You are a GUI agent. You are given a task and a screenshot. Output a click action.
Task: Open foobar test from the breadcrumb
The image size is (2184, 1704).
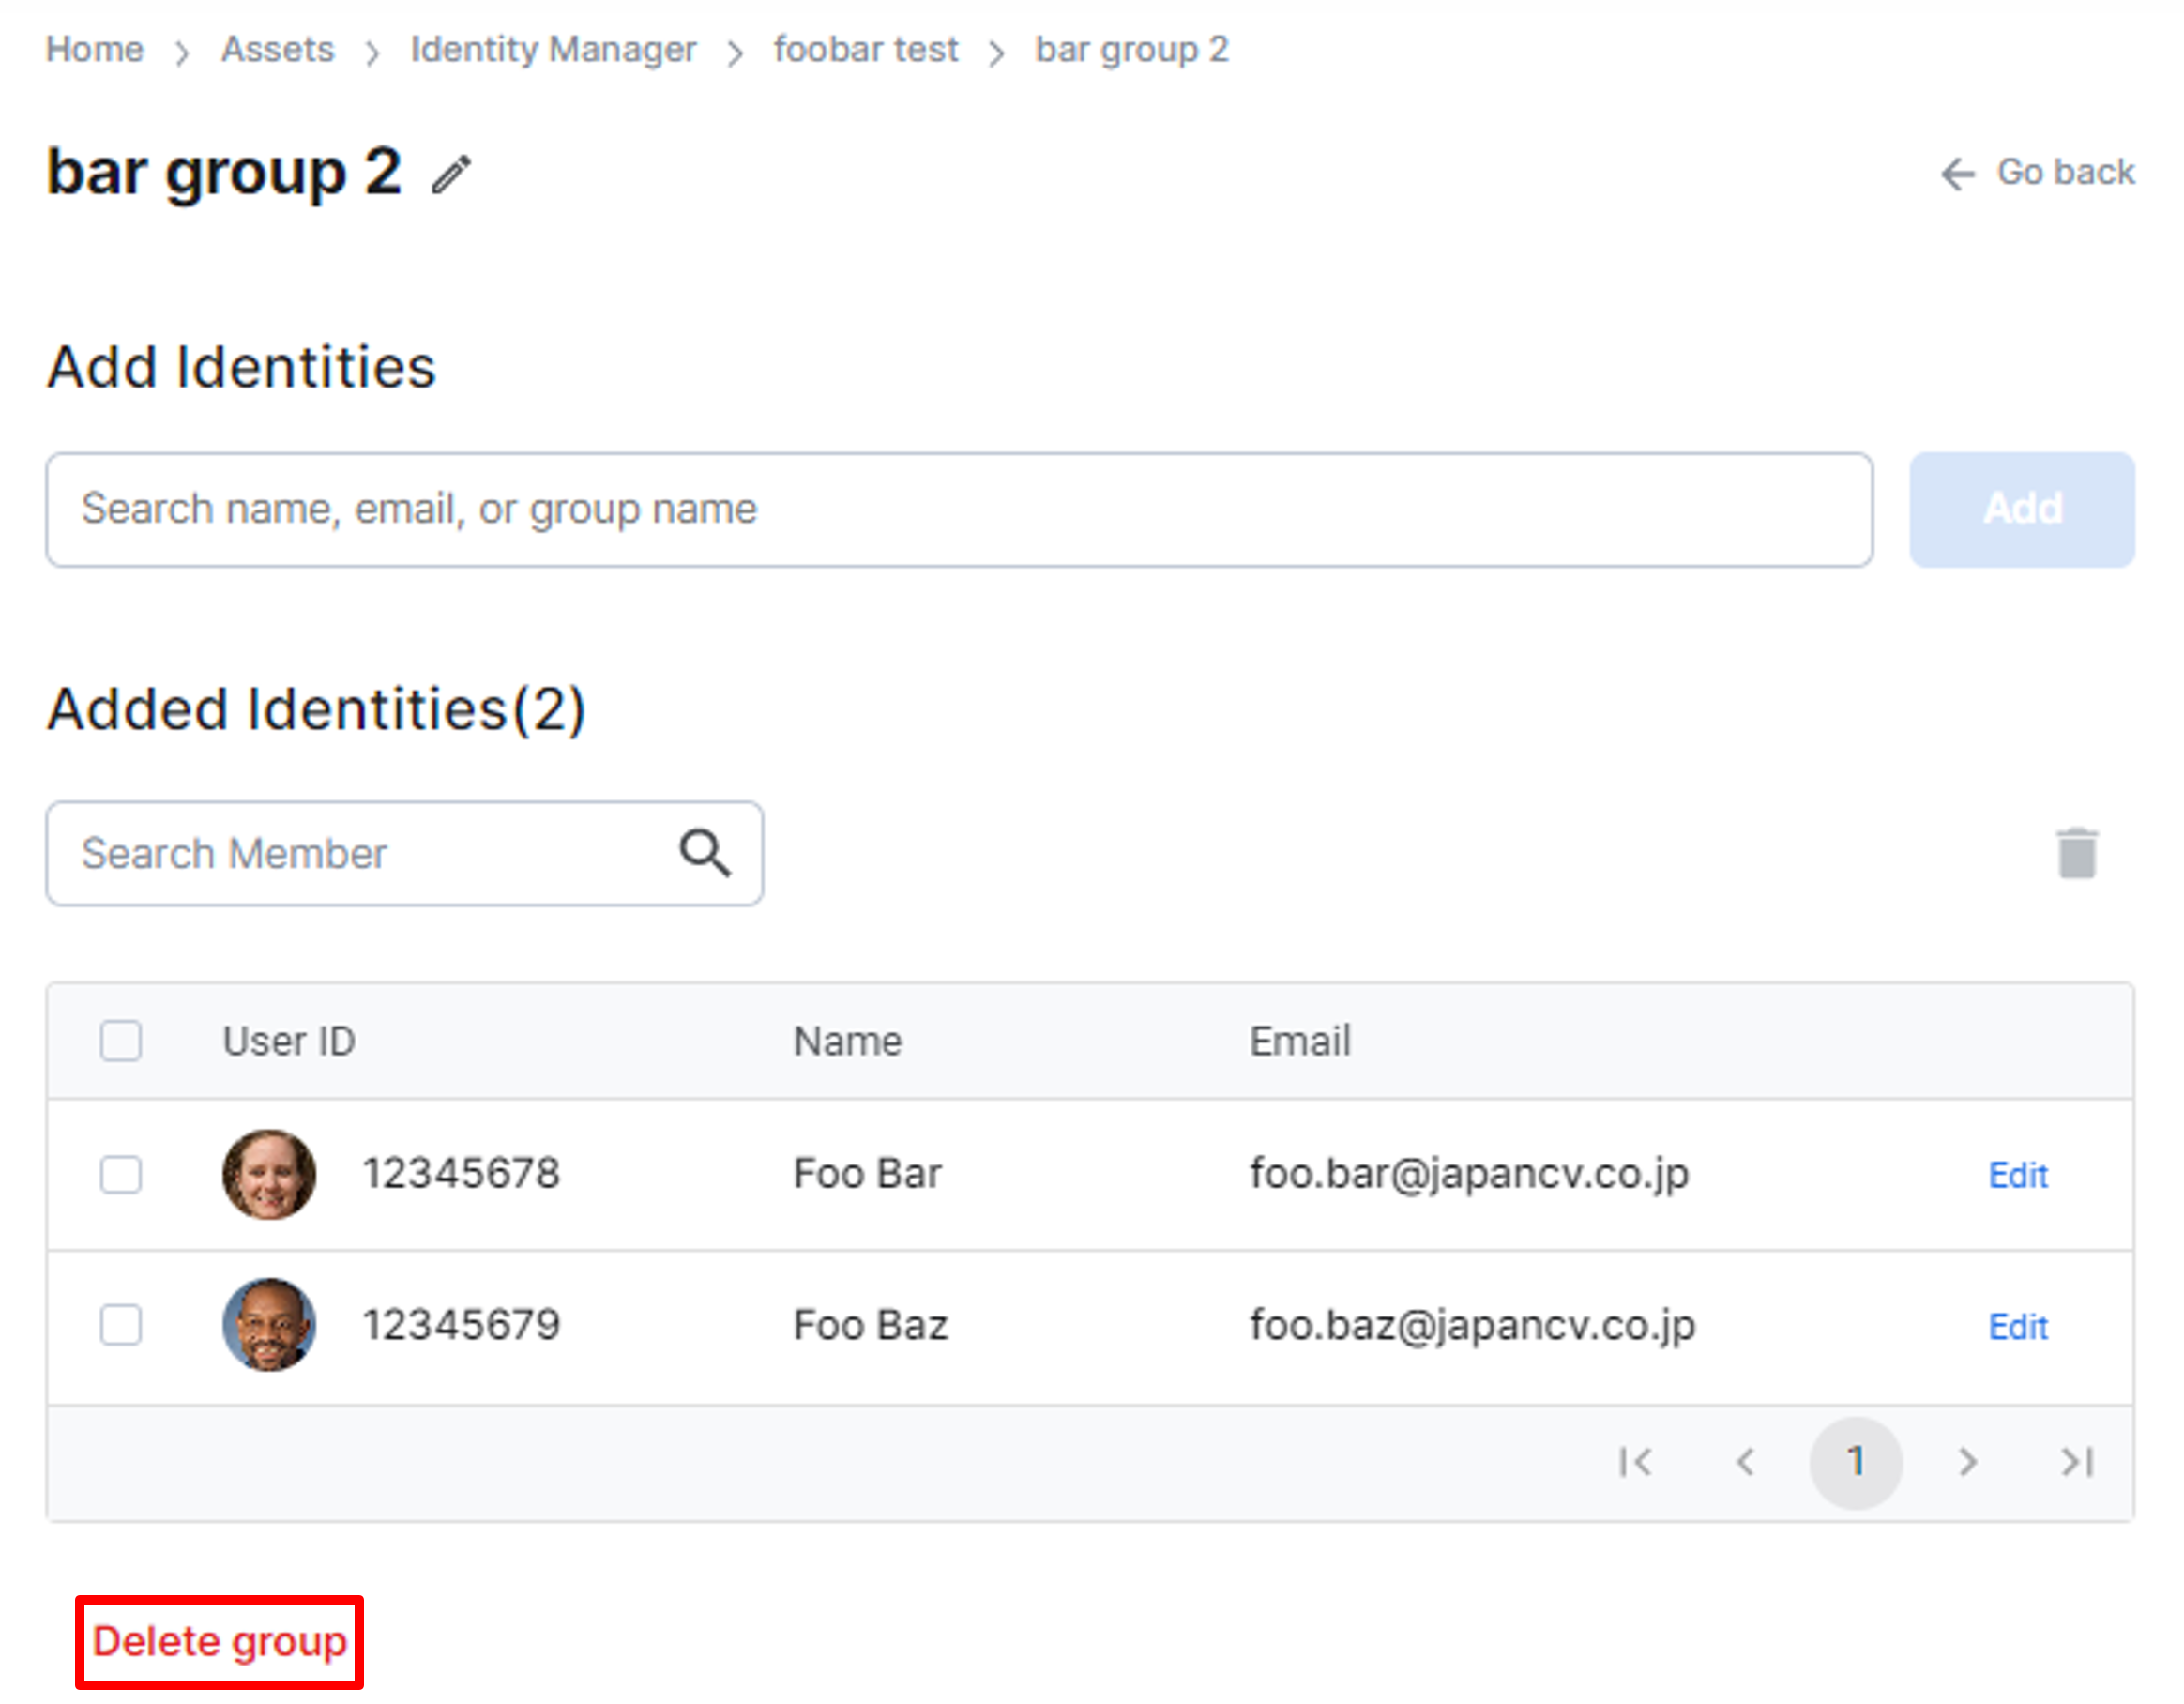pos(866,49)
